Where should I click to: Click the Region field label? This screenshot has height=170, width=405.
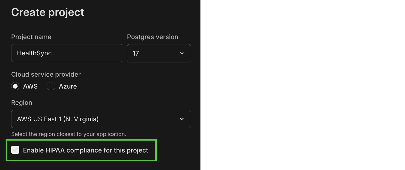[x=22, y=103]
